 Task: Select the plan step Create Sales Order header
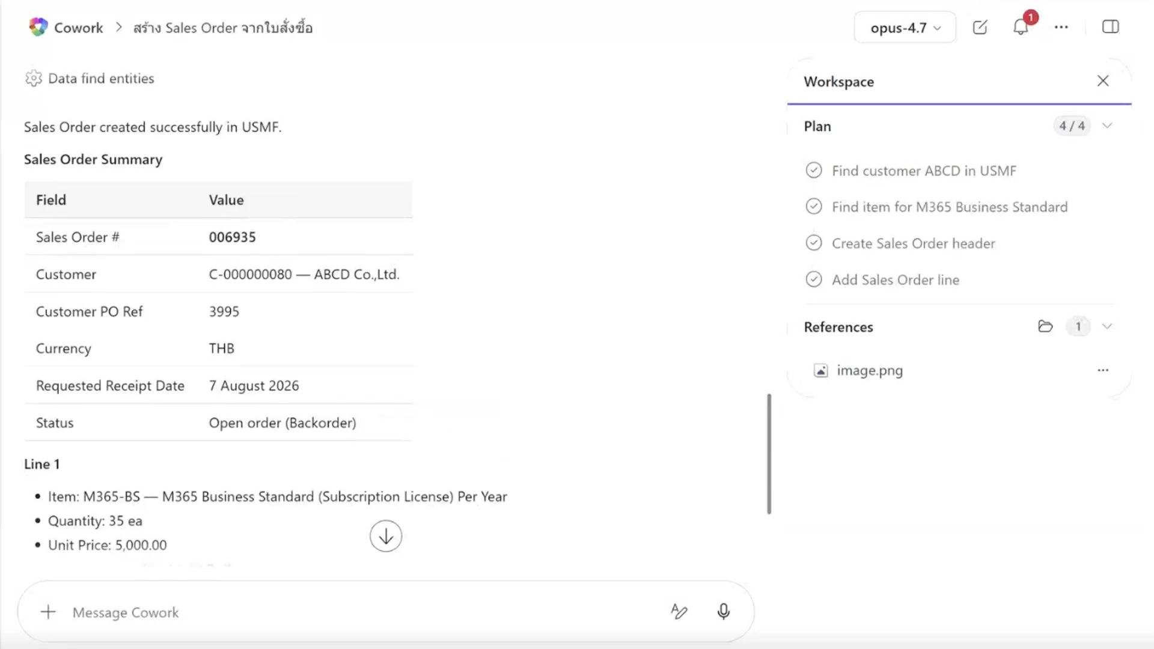(914, 243)
